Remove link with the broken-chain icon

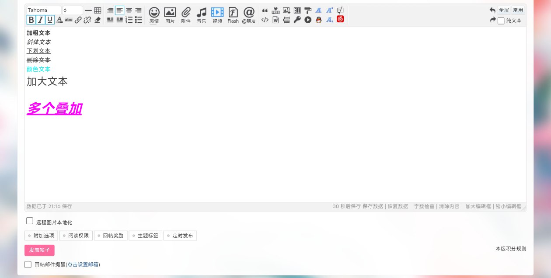(x=87, y=20)
